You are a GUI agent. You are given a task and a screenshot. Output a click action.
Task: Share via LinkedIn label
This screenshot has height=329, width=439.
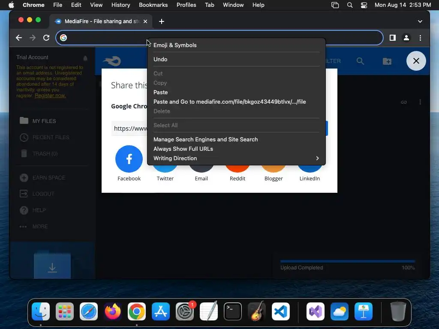310,179
